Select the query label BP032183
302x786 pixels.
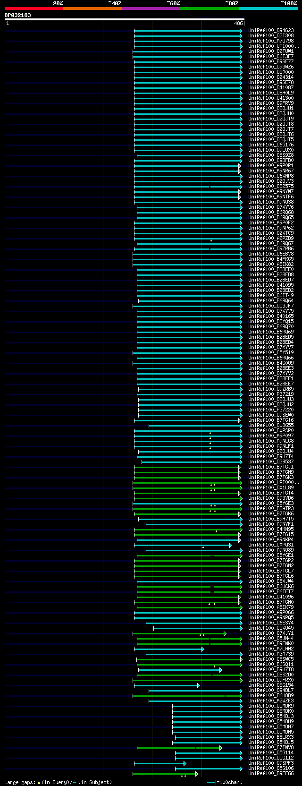[x=18, y=15]
